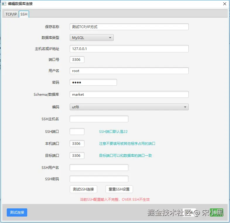Click the hint 注意不要填写被其他程序占用的端口

click(x=127, y=144)
